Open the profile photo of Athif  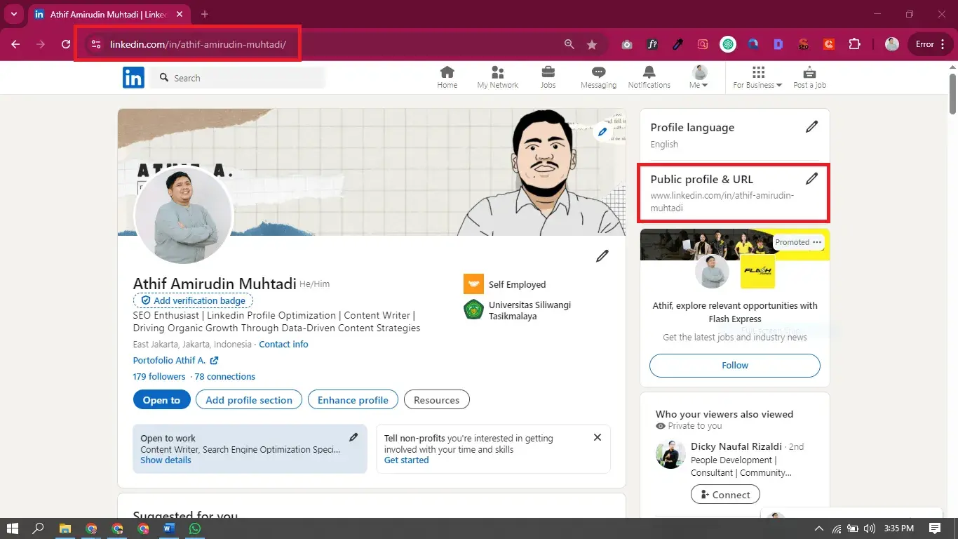183,215
